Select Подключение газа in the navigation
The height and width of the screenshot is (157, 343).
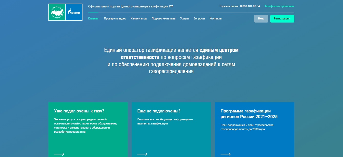pos(163,18)
